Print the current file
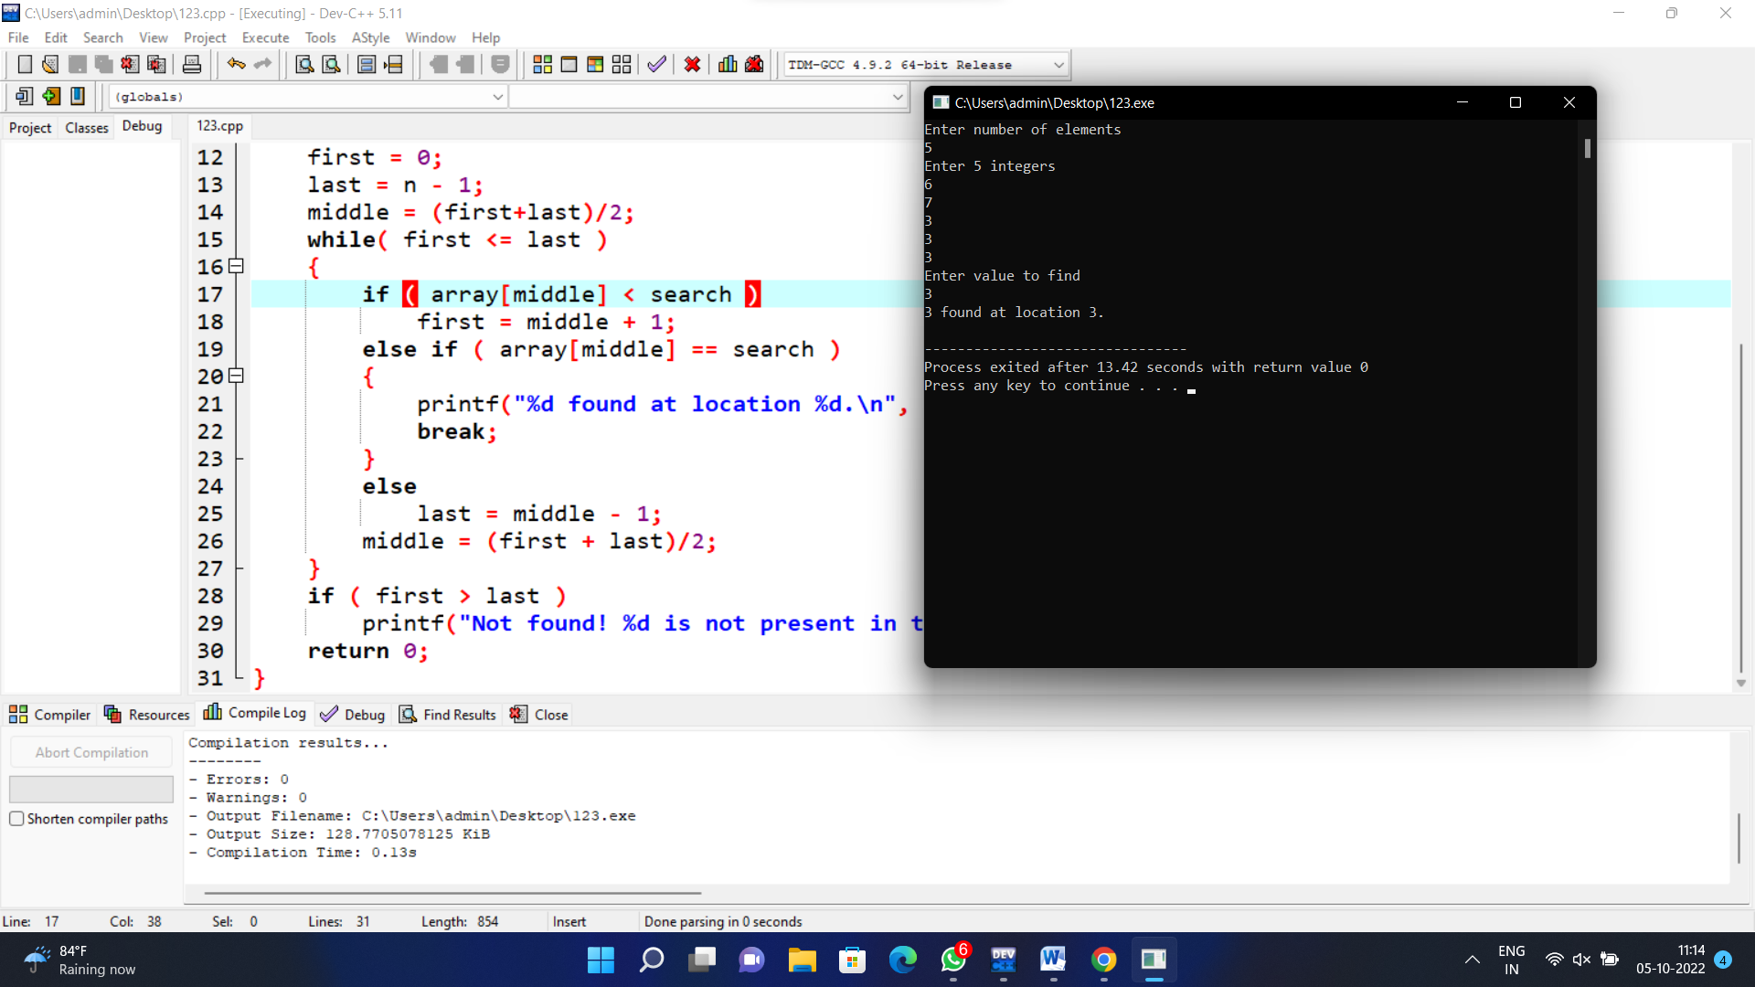Viewport: 1755px width, 987px height. coord(192,64)
